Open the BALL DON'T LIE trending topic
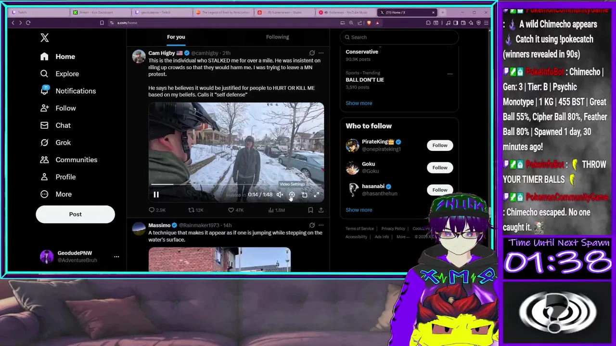The height and width of the screenshot is (346, 616). point(365,80)
